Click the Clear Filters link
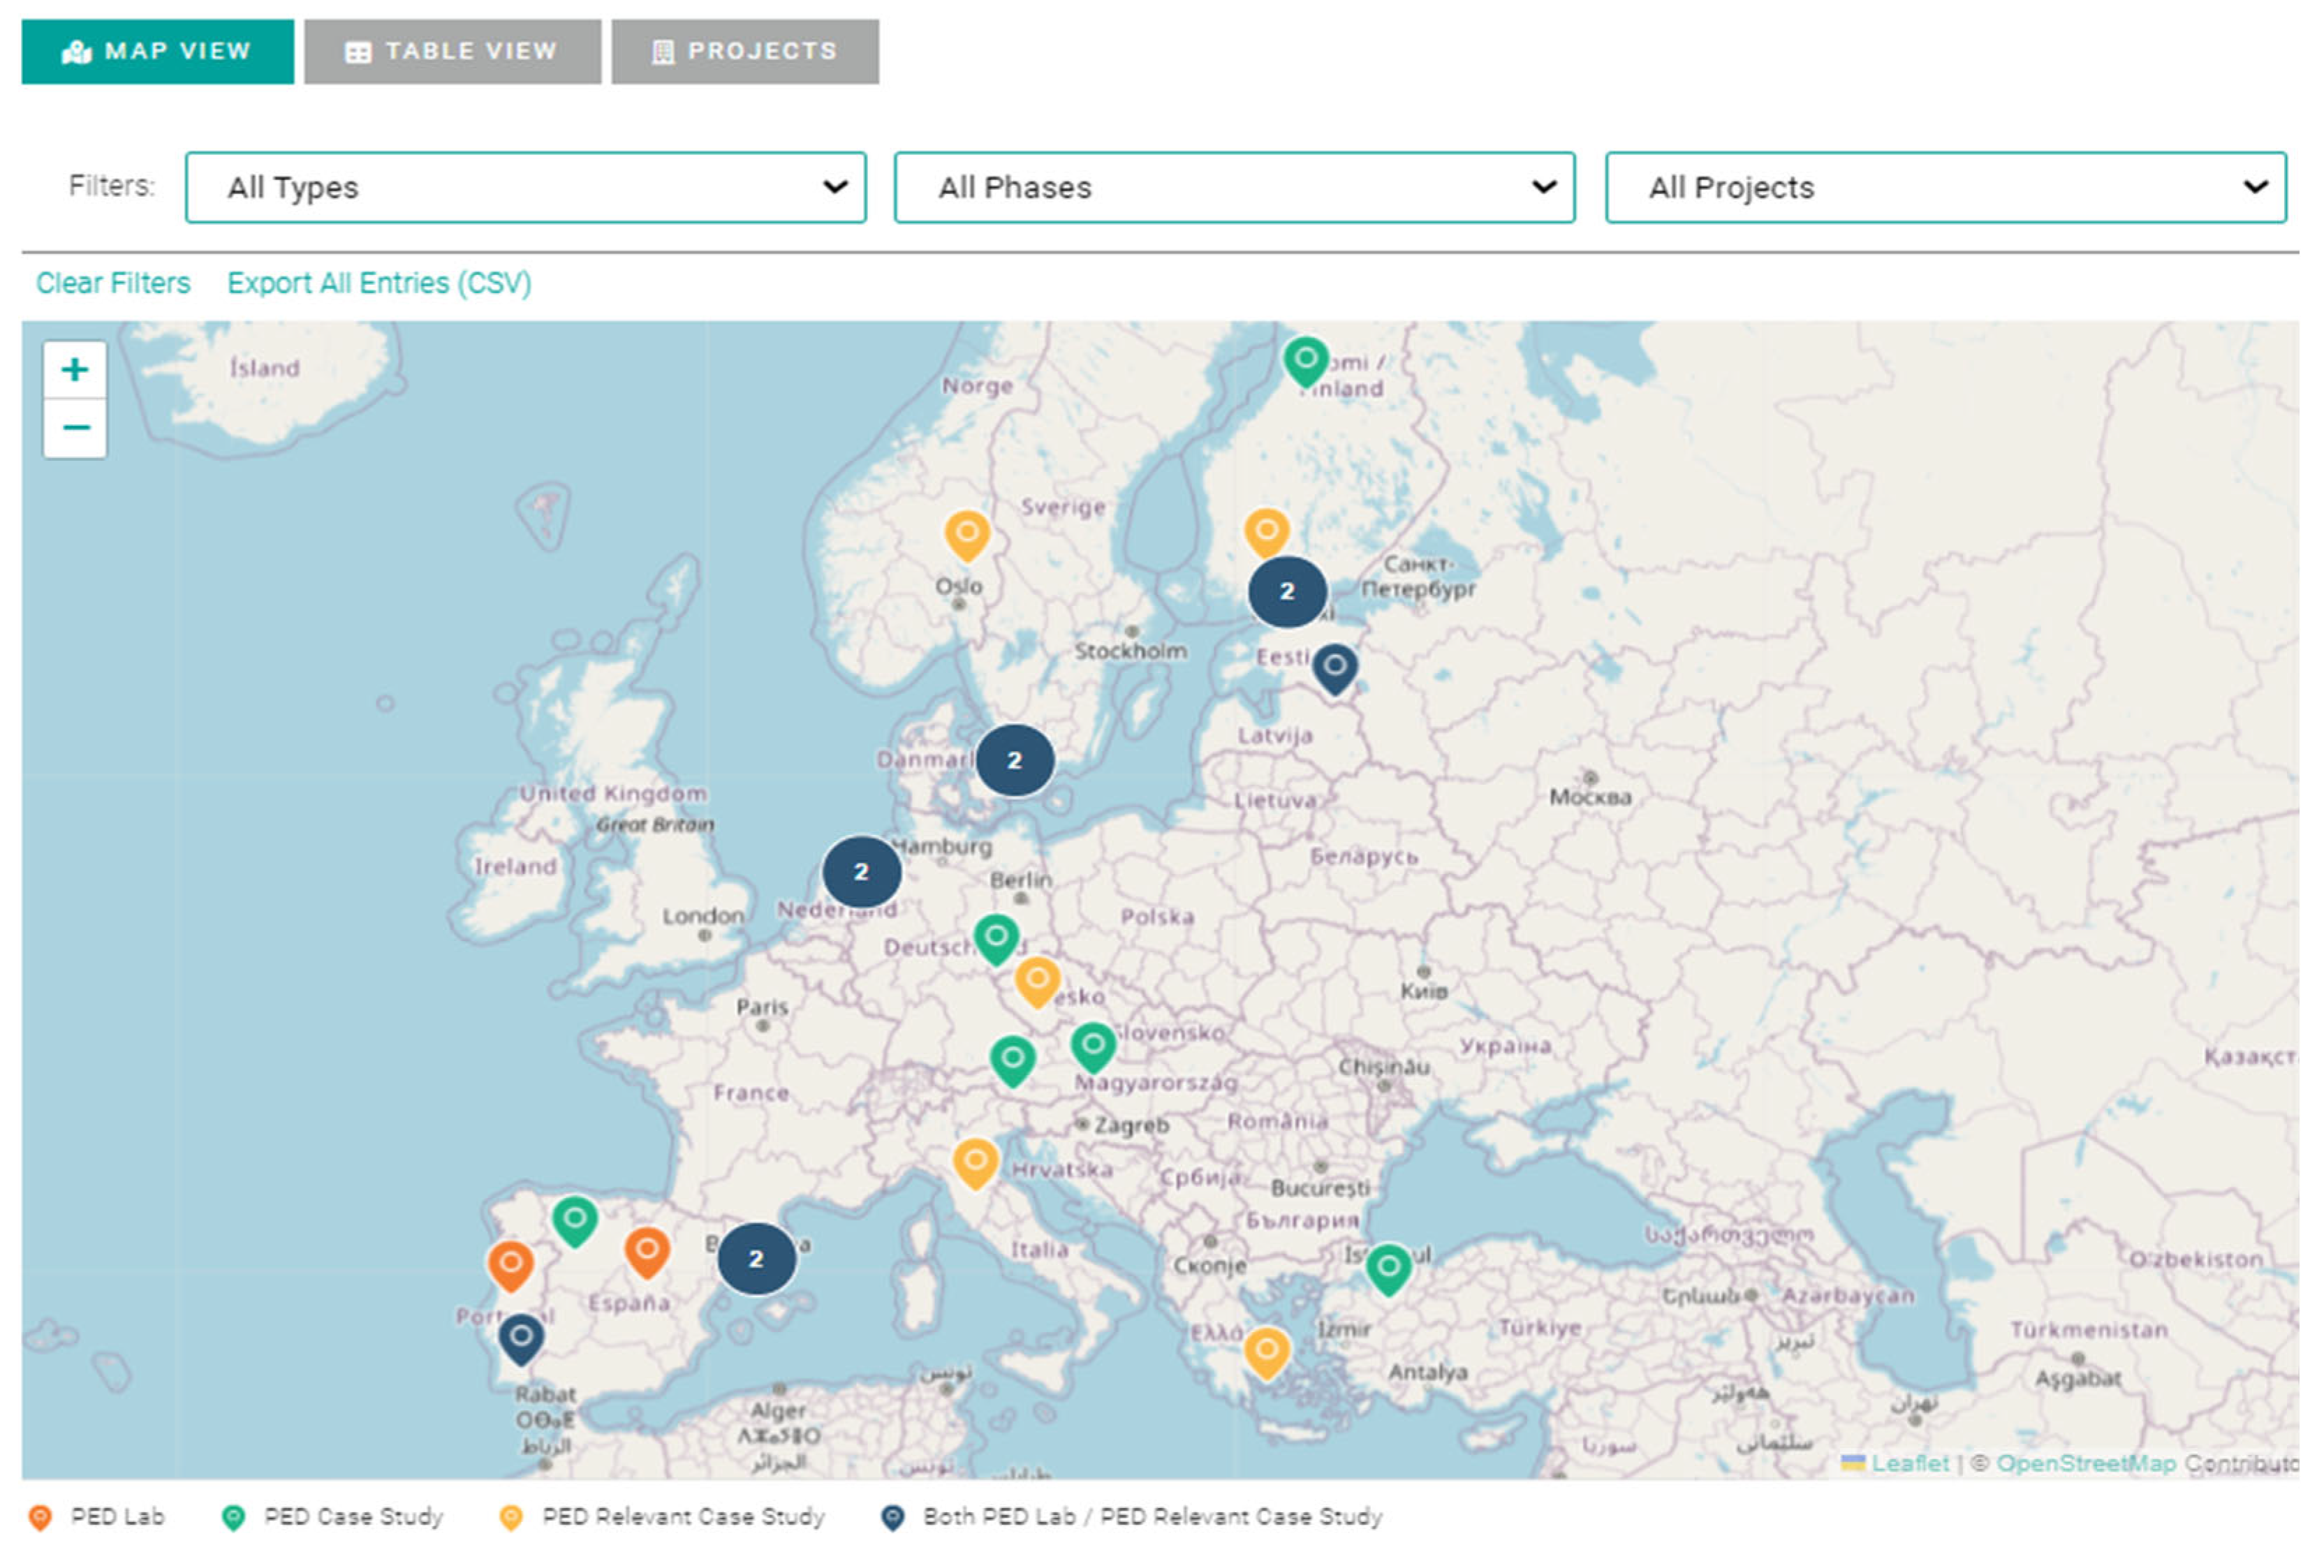Viewport: 2324px width, 1568px height. 113,283
